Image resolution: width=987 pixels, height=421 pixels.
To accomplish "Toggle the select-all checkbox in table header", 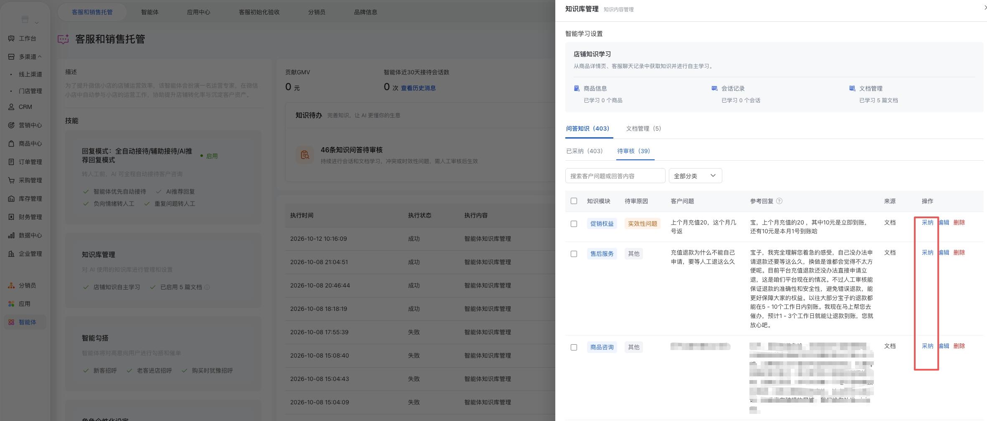I will [574, 201].
